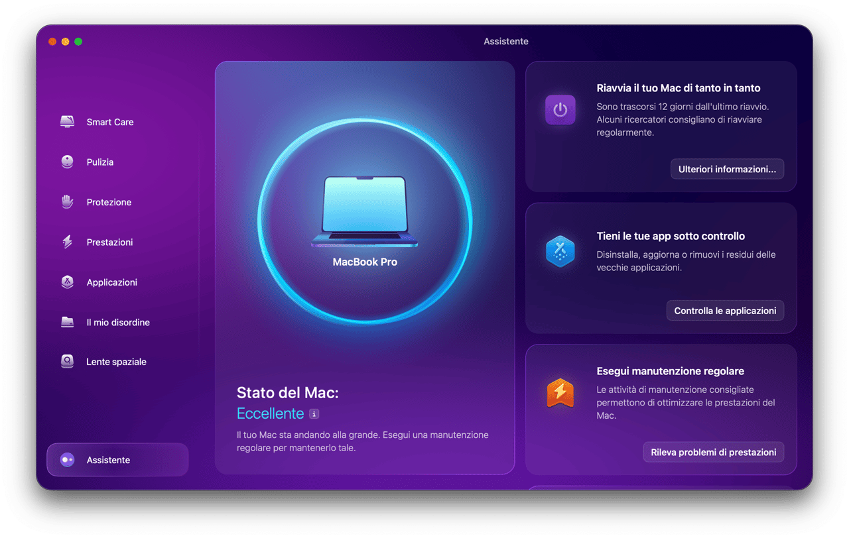Click the Lente spaziale disk icon
Viewport: 849px width, 538px height.
[x=67, y=362]
